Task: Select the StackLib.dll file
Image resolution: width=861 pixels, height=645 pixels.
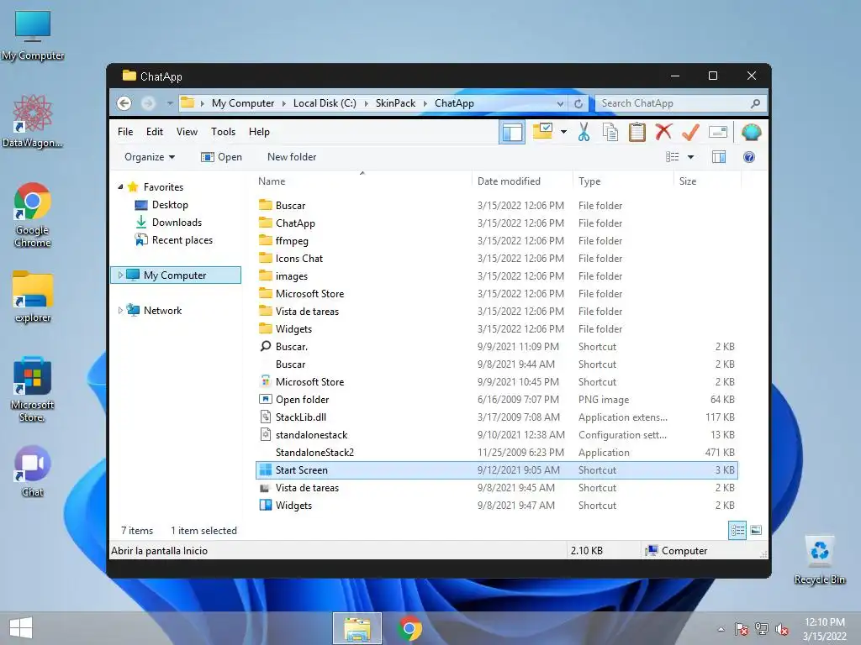Action: click(496, 417)
